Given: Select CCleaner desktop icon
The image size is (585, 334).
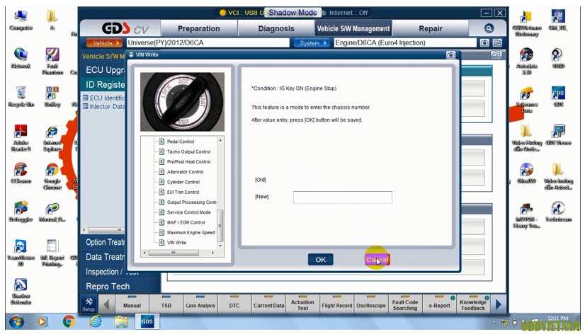Looking at the screenshot, I should 21,173.
